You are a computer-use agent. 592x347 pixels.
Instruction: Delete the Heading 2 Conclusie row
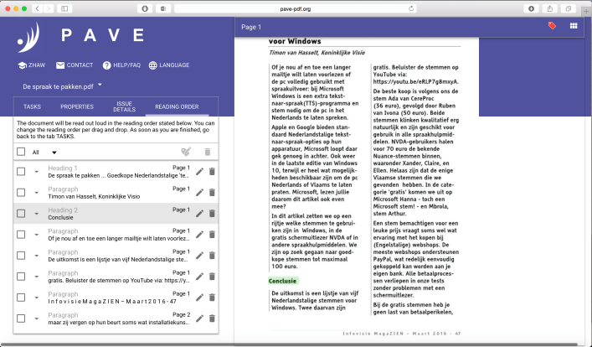click(x=212, y=214)
